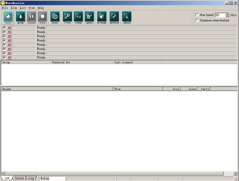Click the NewsReactor title bar app icon
Image resolution: width=239 pixels, height=181 pixels.
point(3,3)
